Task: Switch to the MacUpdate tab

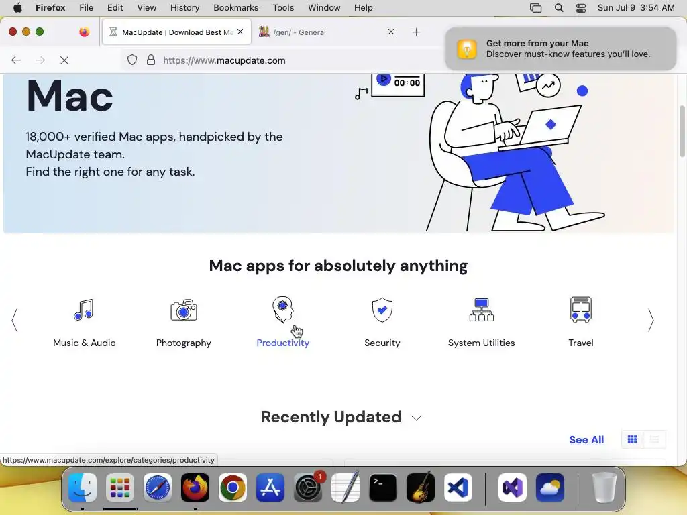Action: click(x=176, y=32)
